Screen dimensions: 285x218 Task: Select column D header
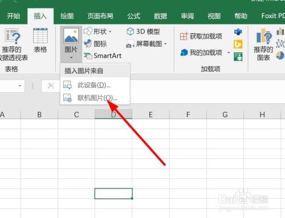tap(113, 115)
